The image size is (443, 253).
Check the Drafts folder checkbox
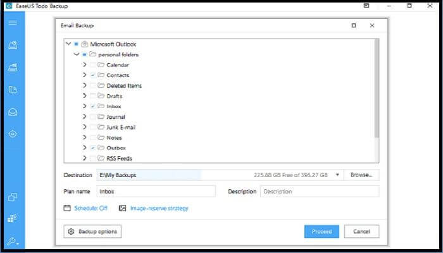click(x=92, y=96)
